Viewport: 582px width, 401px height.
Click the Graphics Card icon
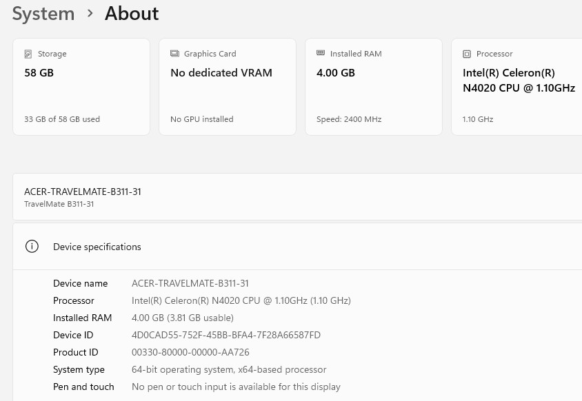pos(174,54)
